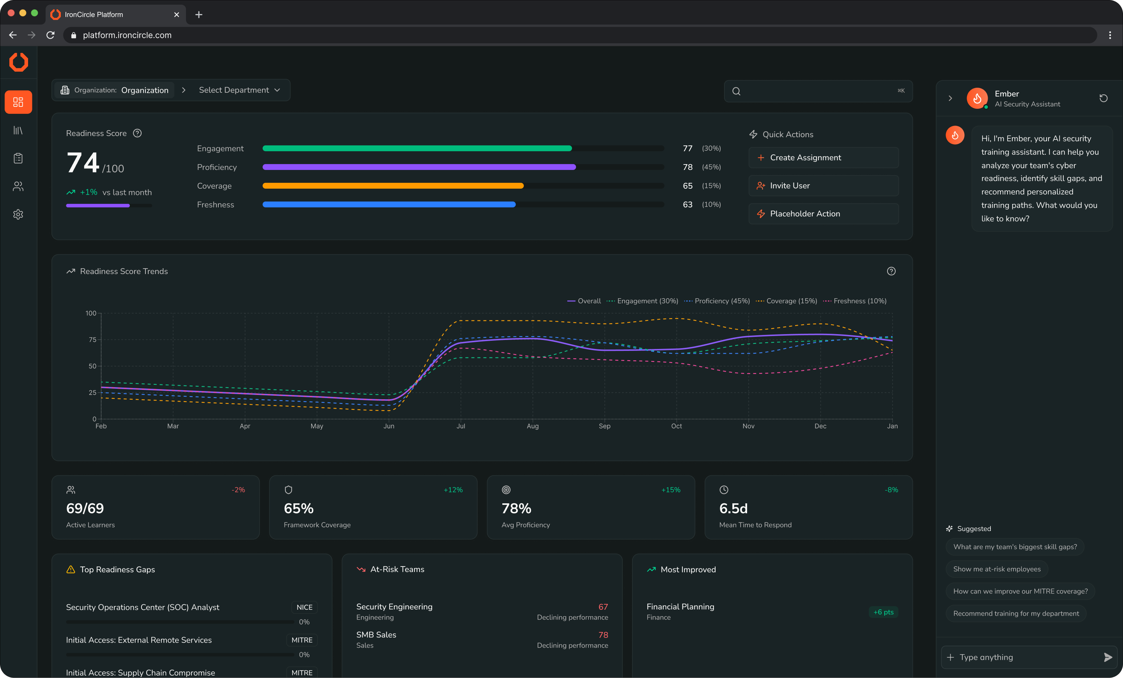The image size is (1123, 678).
Task: Collapse the Ember assistant panel chevron
Action: click(950, 98)
